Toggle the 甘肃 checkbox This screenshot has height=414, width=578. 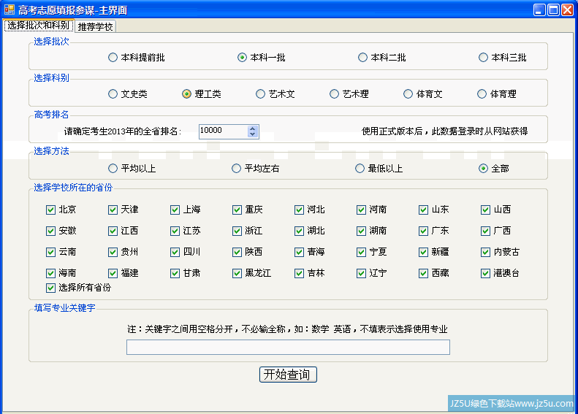[175, 273]
